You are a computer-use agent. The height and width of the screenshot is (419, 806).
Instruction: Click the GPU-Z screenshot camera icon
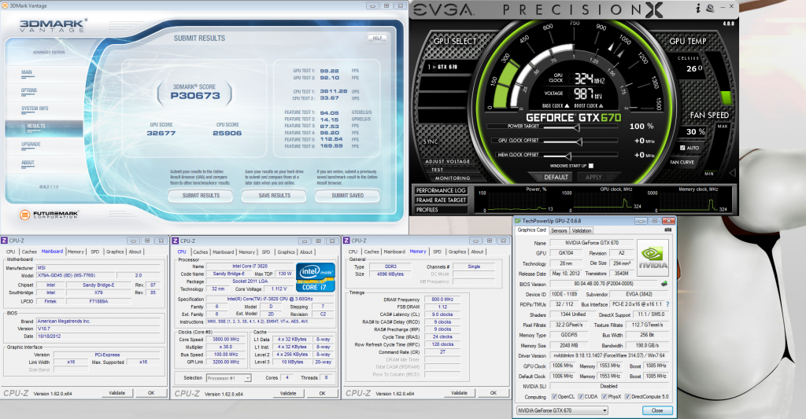667,230
